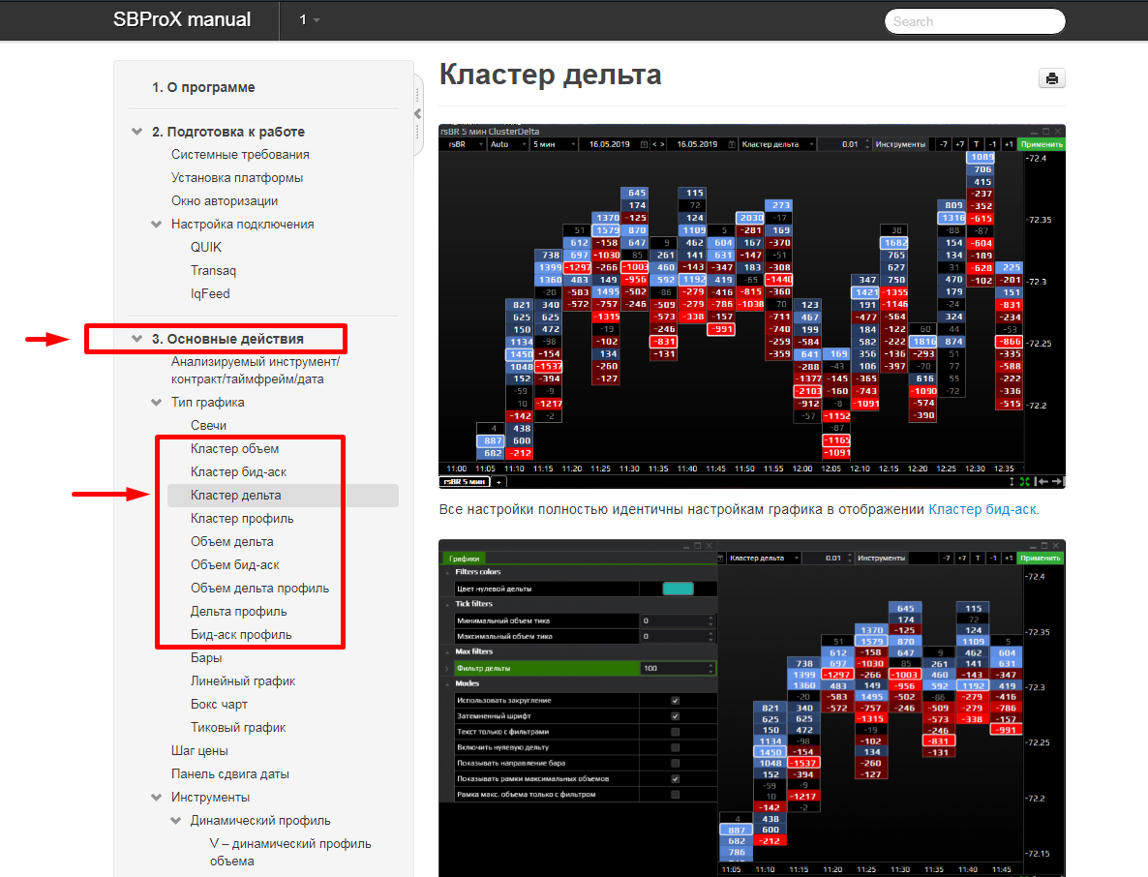1148x877 pixels.
Task: Click the scroll-to-end arrow icon under chart
Action: point(1057,481)
